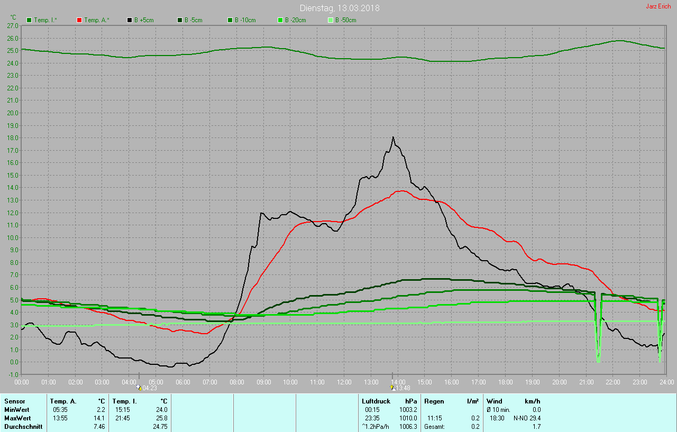677x432 pixels.
Task: Select the B -10cm legend color square
Action: pyautogui.click(x=230, y=20)
